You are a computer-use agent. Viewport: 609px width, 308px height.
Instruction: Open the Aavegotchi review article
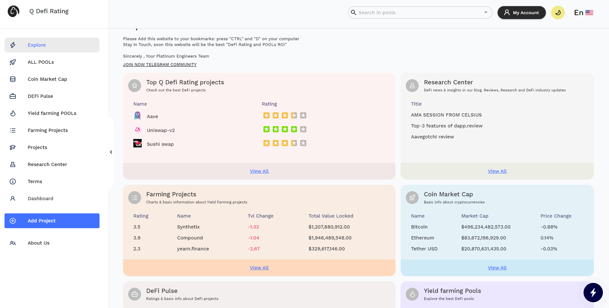click(x=433, y=137)
